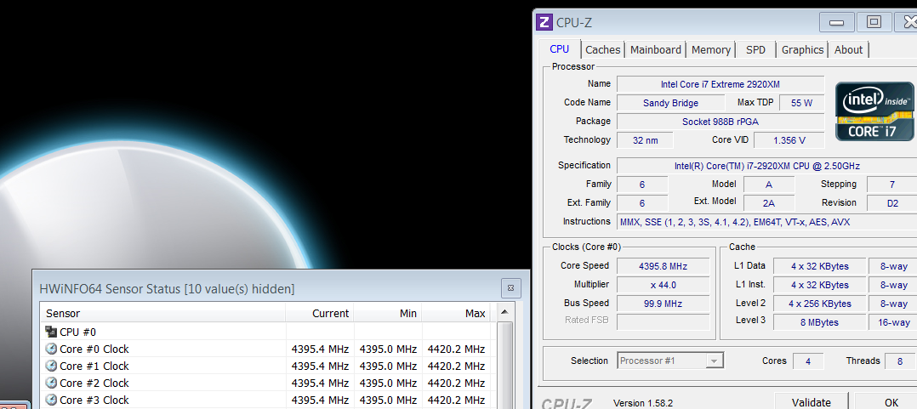This screenshot has width=917, height=409.
Task: Select the Core #0 Clock row label
Action: point(94,349)
